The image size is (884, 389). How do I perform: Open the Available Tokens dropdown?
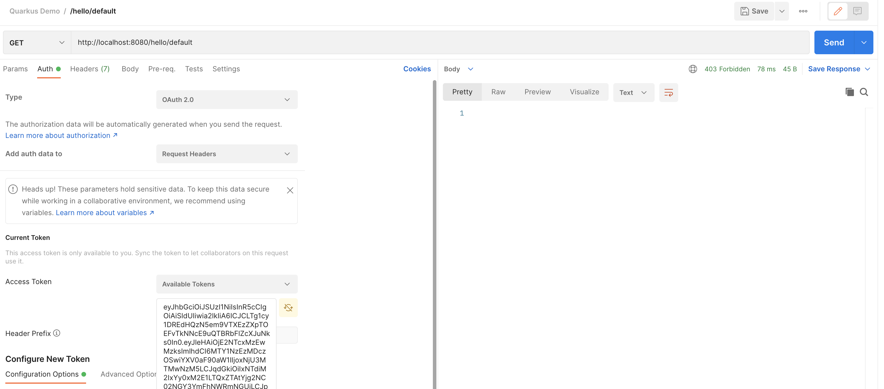226,284
